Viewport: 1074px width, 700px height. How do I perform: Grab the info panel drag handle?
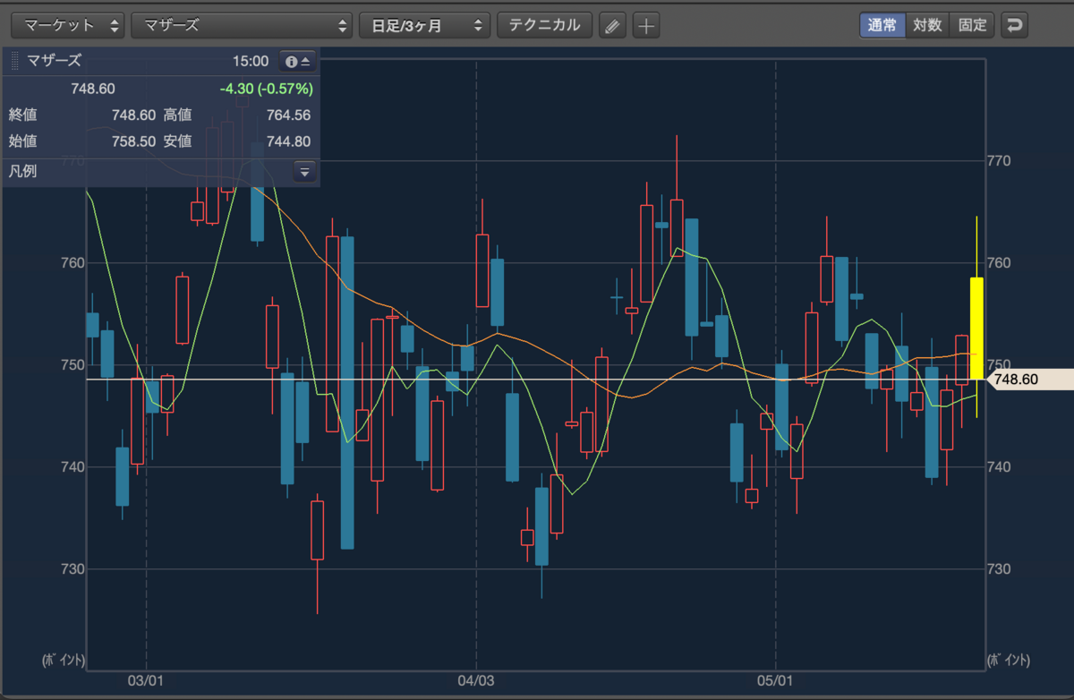[14, 61]
